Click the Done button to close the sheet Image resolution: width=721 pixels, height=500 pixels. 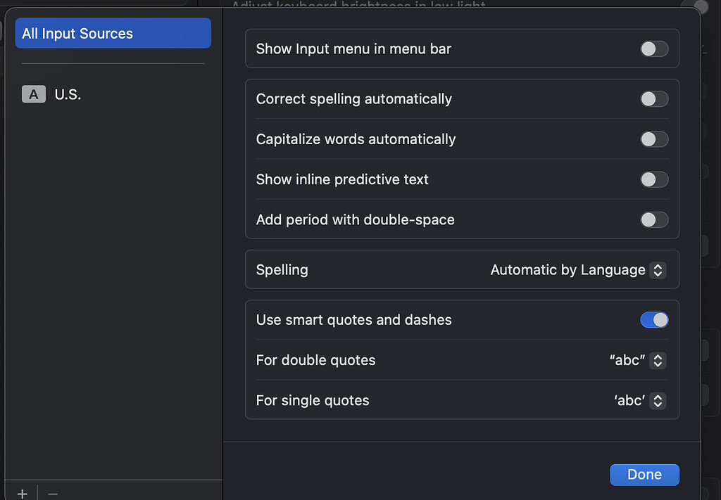pyautogui.click(x=644, y=475)
